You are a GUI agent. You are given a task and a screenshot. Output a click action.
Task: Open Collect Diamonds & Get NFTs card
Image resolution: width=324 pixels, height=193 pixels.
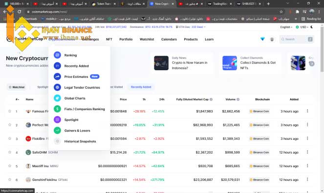[250, 63]
